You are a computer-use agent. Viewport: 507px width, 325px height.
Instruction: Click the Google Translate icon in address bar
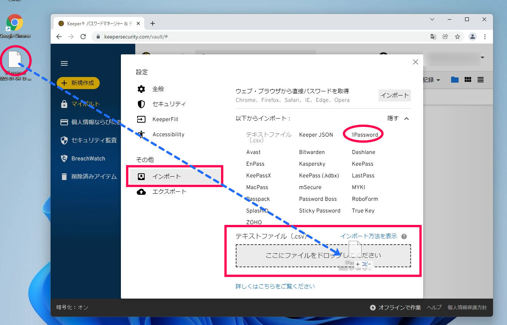click(x=433, y=37)
